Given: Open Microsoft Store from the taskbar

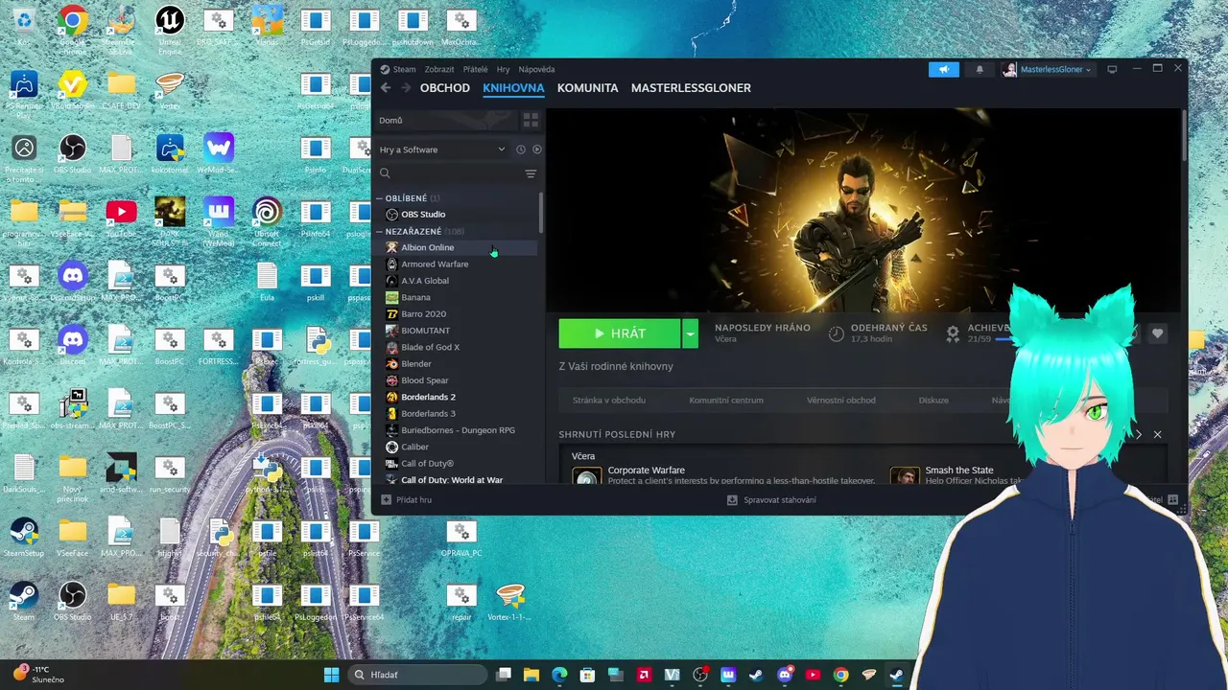Looking at the screenshot, I should pos(587,675).
